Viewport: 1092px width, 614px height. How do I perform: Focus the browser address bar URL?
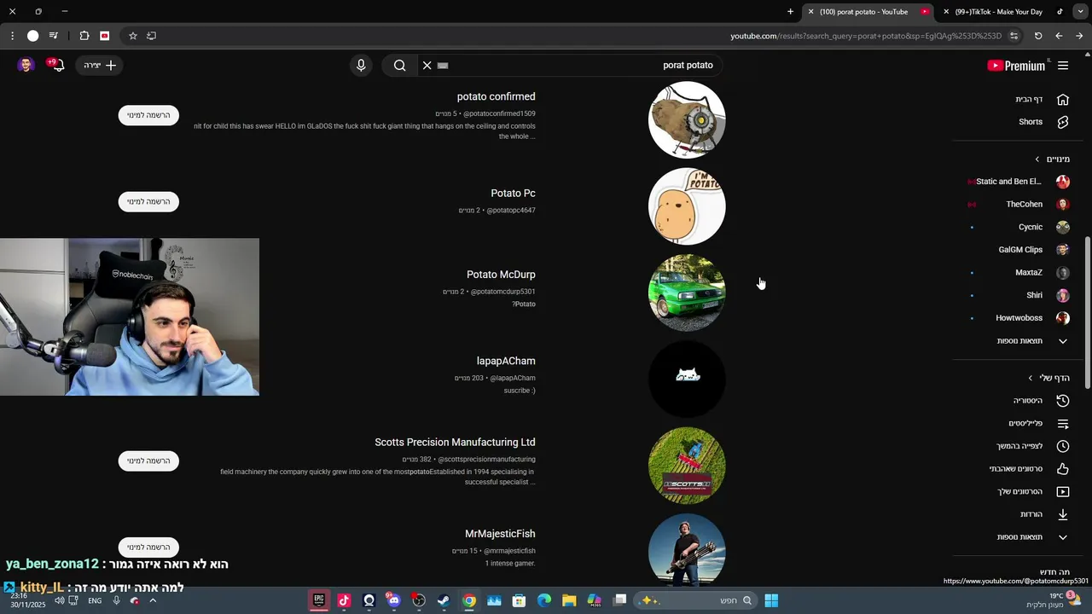coord(866,36)
